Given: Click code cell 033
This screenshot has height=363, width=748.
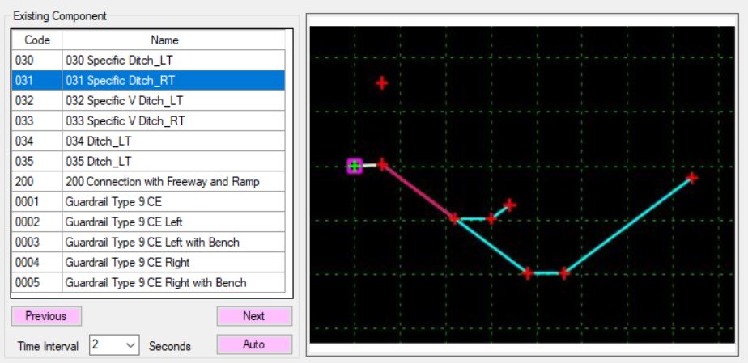Looking at the screenshot, I should click(37, 121).
